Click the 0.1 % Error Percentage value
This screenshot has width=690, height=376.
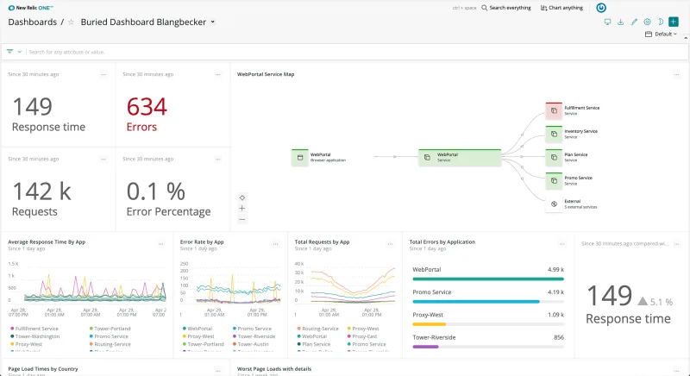[x=156, y=191]
